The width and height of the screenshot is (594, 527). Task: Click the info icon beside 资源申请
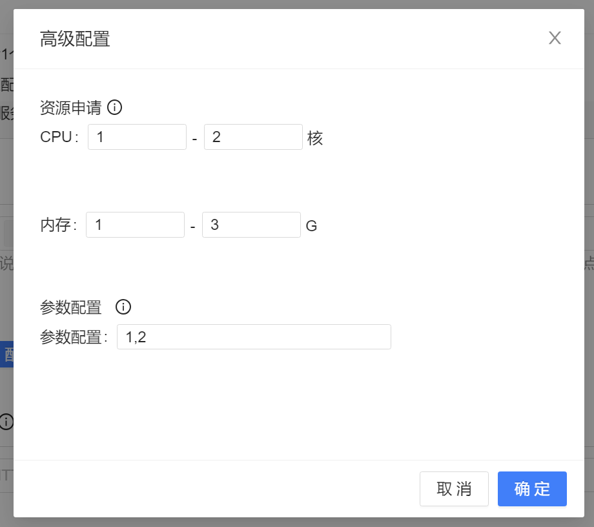(x=114, y=108)
